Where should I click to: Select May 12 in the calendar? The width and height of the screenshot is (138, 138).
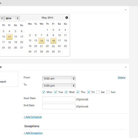(30, 41)
